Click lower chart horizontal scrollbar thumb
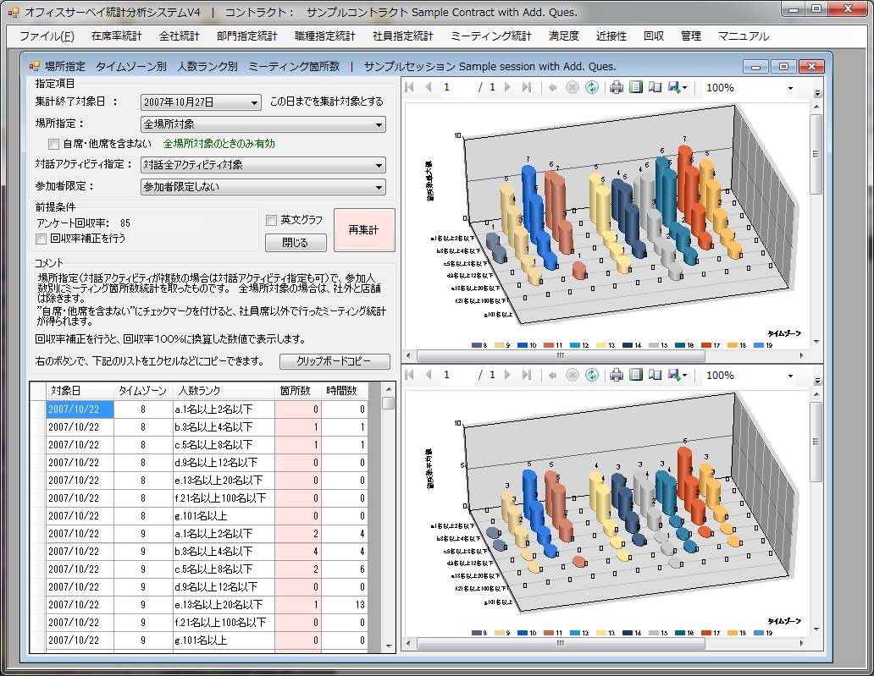The width and height of the screenshot is (874, 676). click(x=560, y=643)
